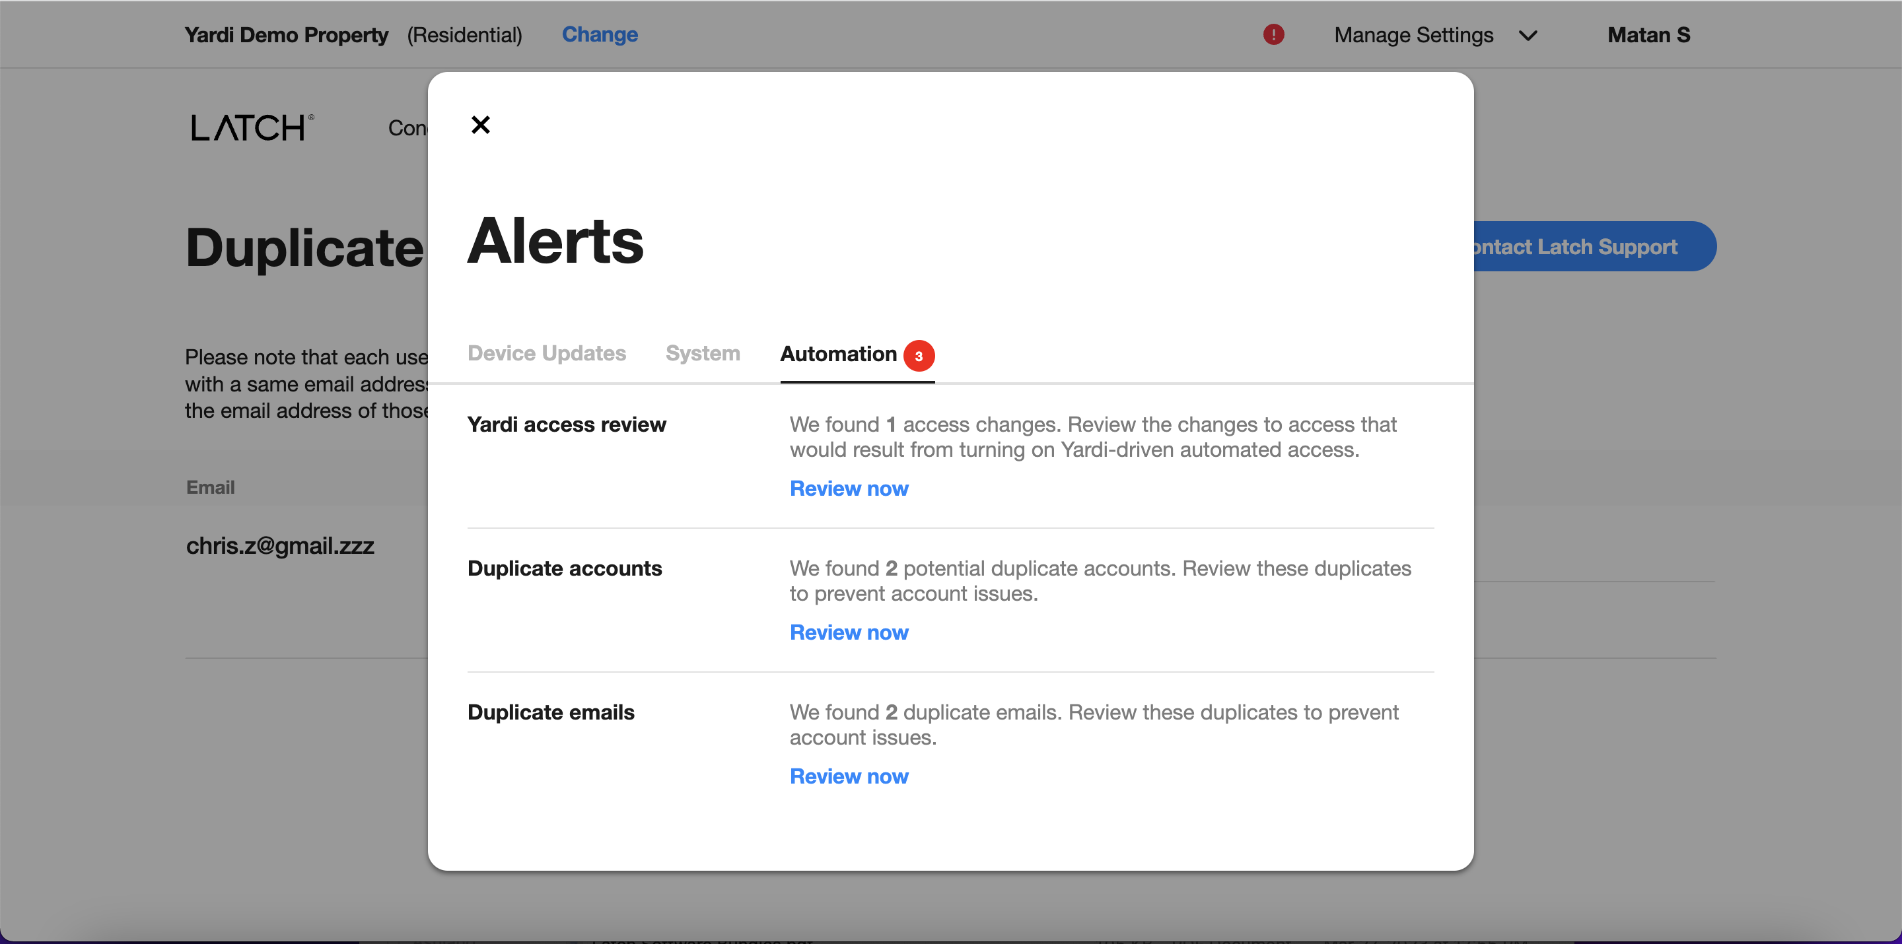Click the (Residential) property type label
Screen dimensions: 1902x944
point(464,35)
